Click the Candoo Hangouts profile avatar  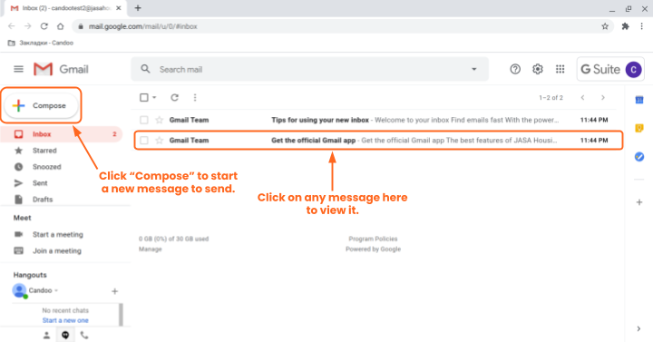click(20, 290)
